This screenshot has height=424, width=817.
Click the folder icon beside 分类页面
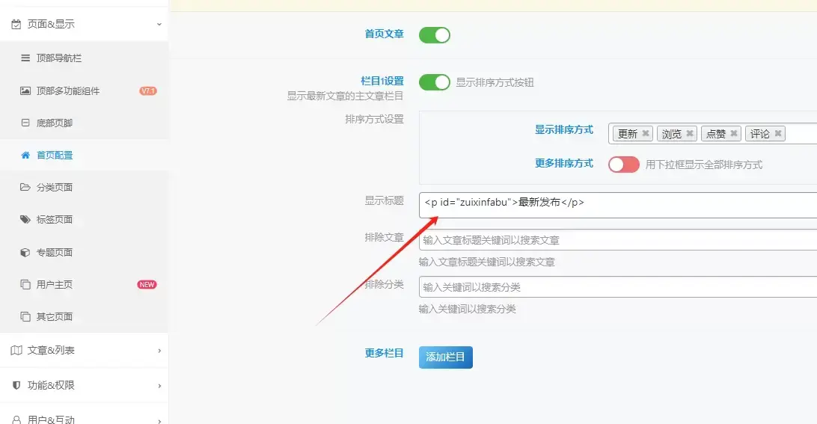25,188
